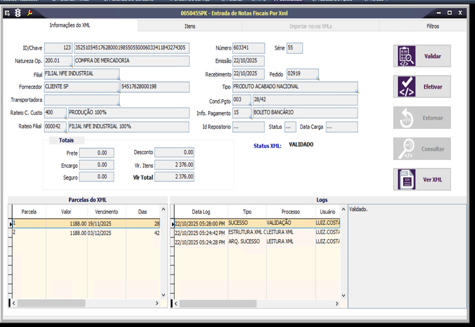The height and width of the screenshot is (327, 475).
Task: Switch to Informações do XML tab
Action: coord(70,25)
